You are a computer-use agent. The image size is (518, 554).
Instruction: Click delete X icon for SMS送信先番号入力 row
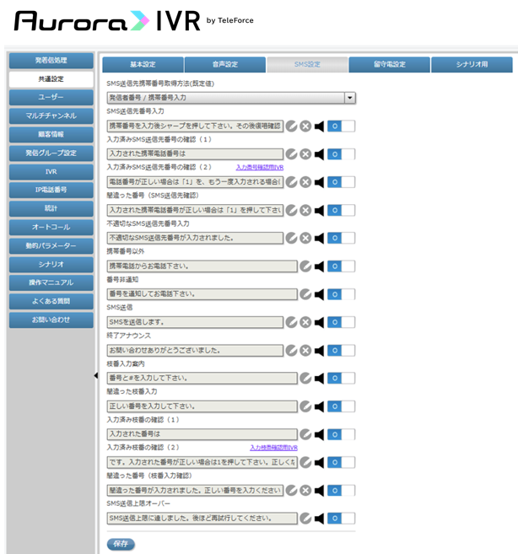click(x=305, y=126)
